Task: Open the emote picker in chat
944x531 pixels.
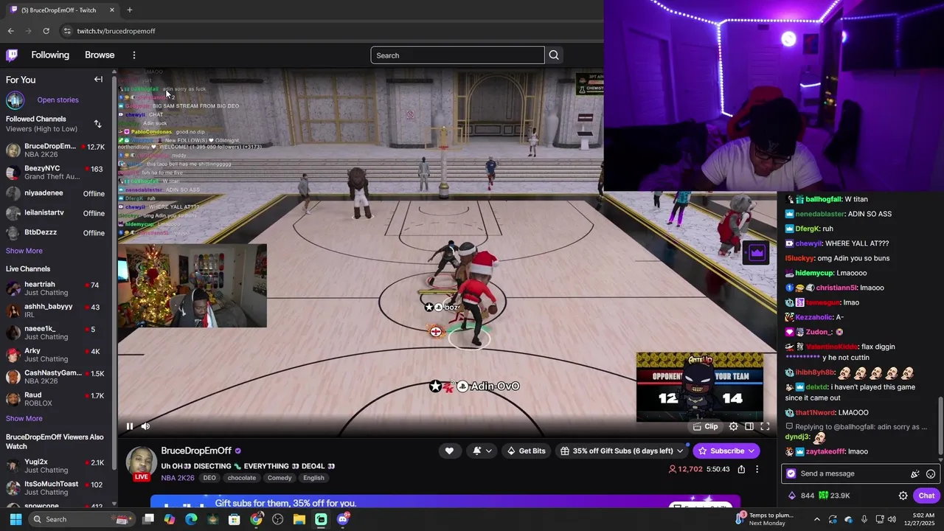Action: [931, 474]
